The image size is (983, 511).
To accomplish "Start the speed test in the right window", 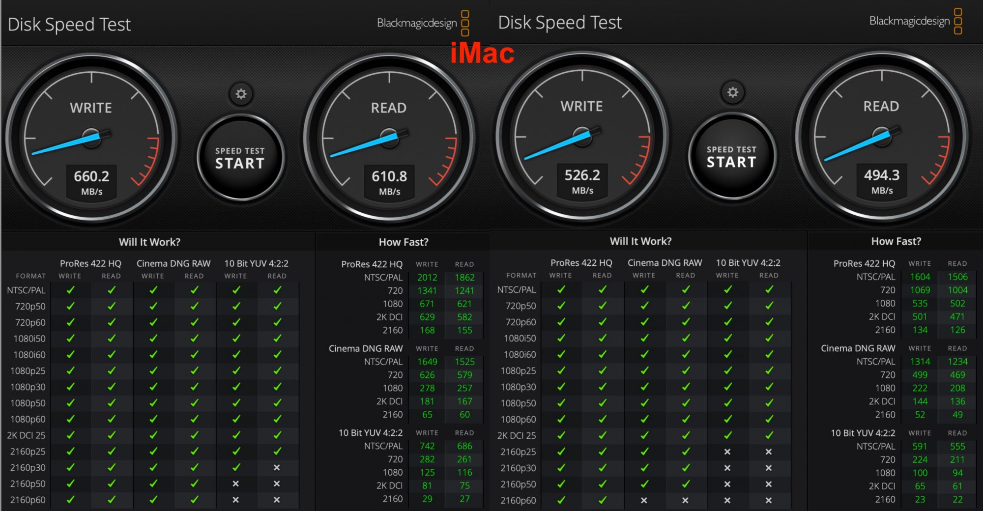I will (x=732, y=156).
